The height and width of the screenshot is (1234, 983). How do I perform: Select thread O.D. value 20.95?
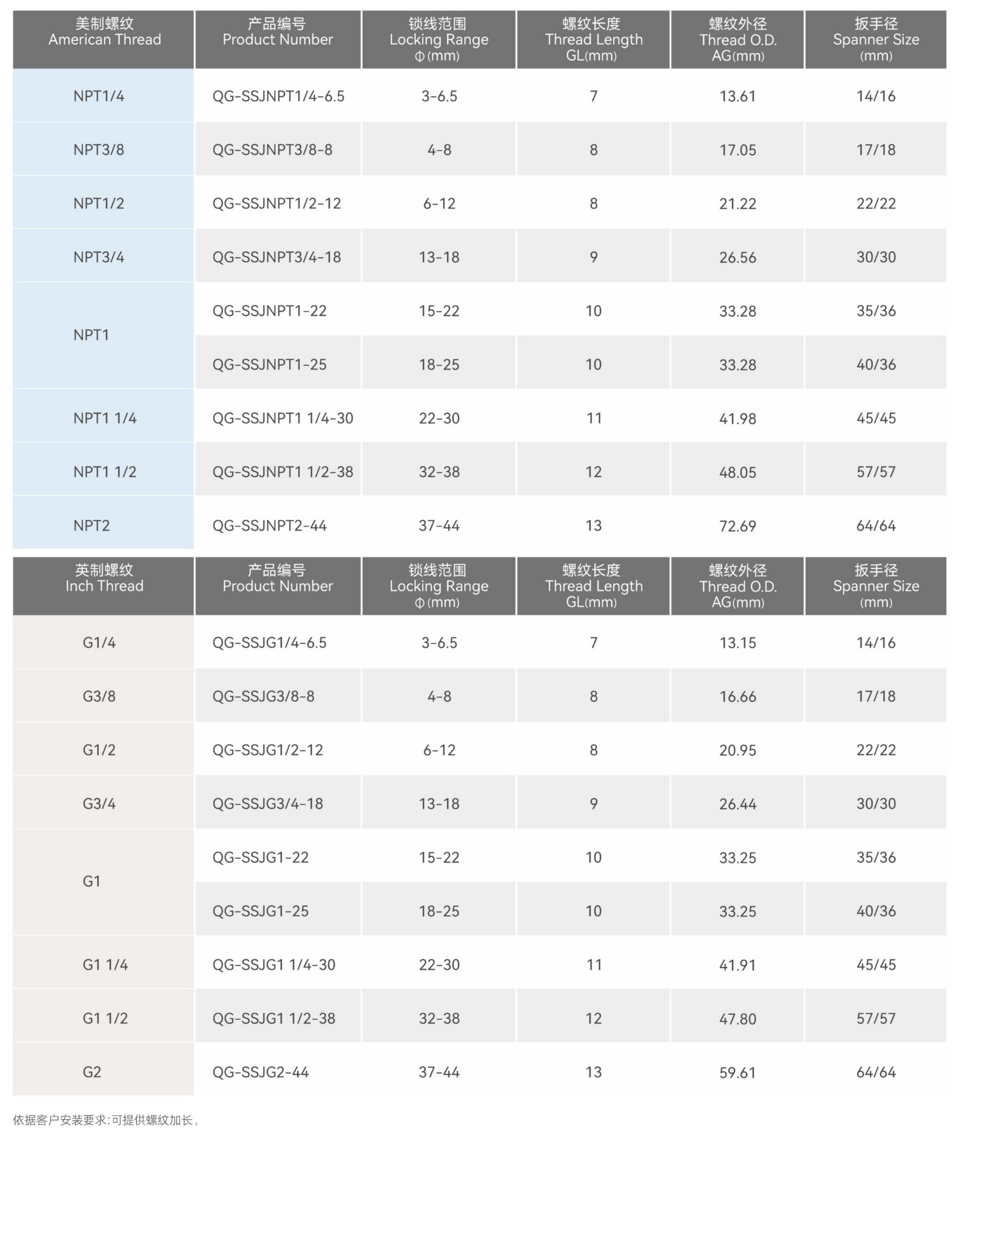coord(737,750)
